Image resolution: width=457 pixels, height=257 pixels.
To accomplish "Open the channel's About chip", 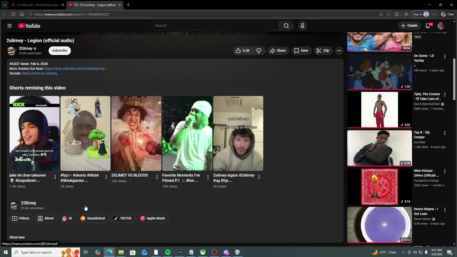I will (45, 218).
